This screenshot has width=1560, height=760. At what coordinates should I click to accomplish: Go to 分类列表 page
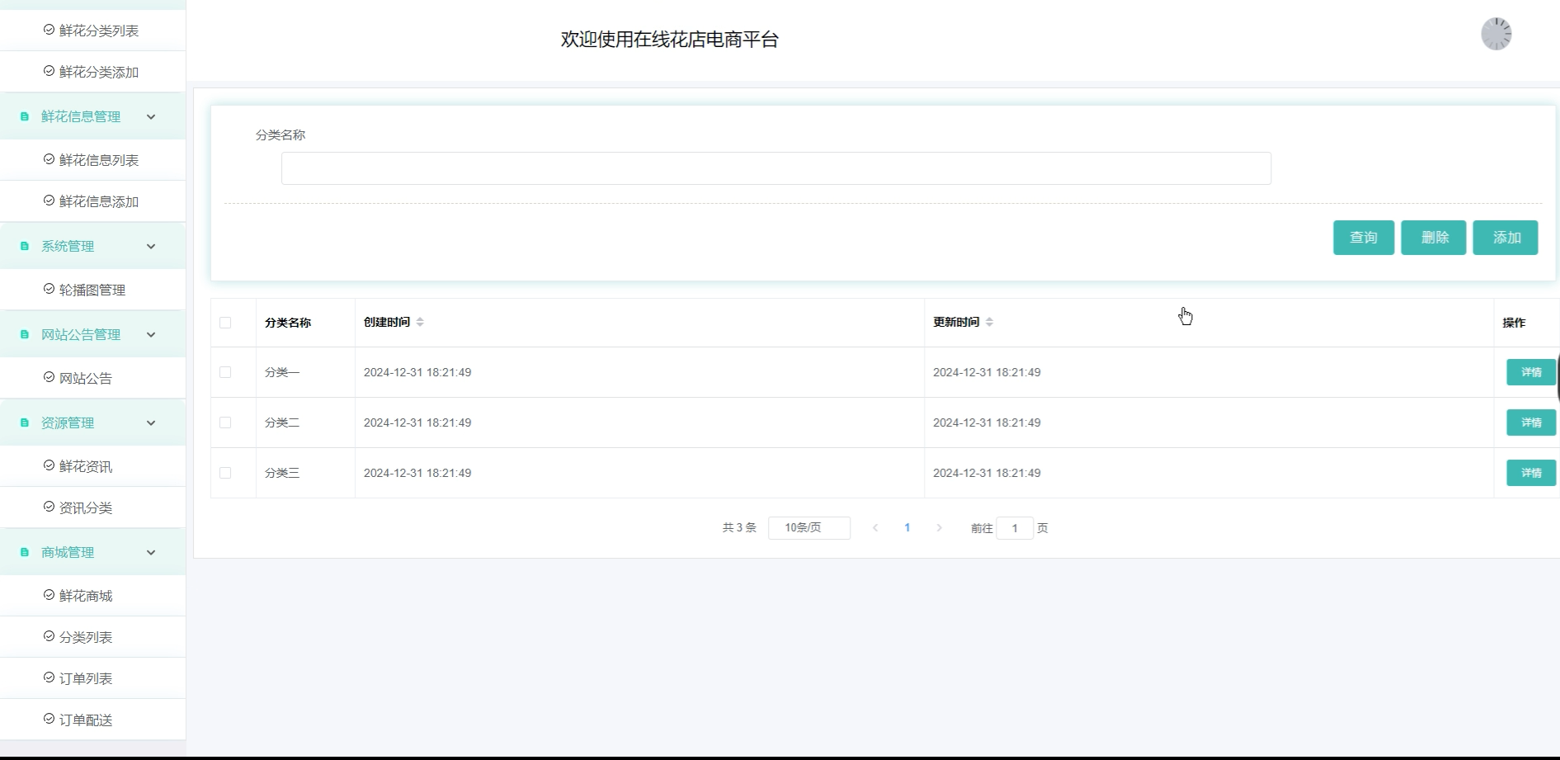coord(92,637)
